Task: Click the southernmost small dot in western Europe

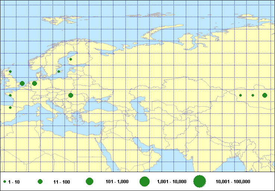Action: pos(10,107)
